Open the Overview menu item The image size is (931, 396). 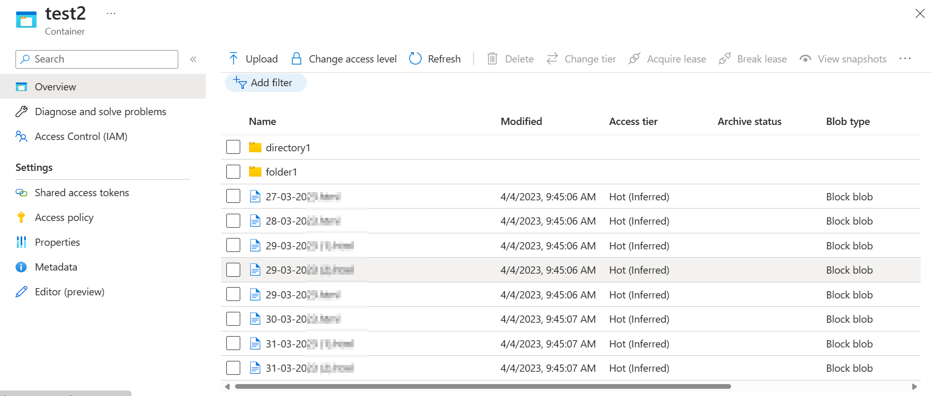pyautogui.click(x=103, y=86)
